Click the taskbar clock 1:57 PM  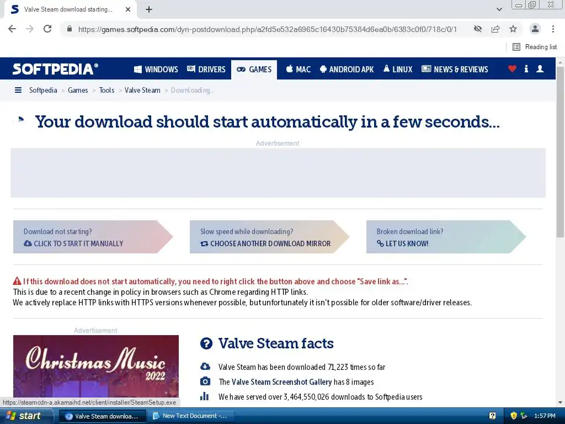coord(545,416)
